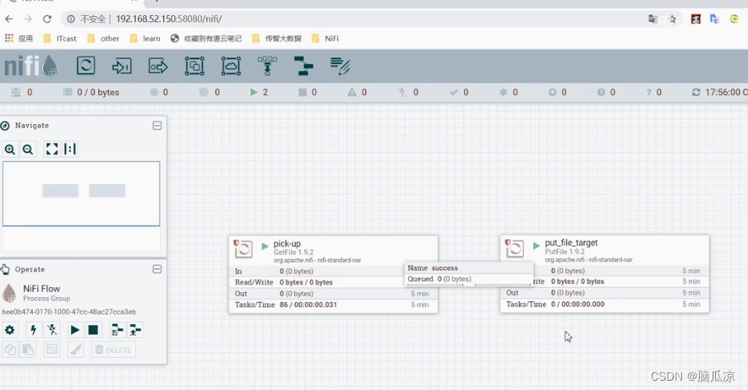Open the NiFi bookmark folder
This screenshot has height=390, width=748.
[x=325, y=39]
